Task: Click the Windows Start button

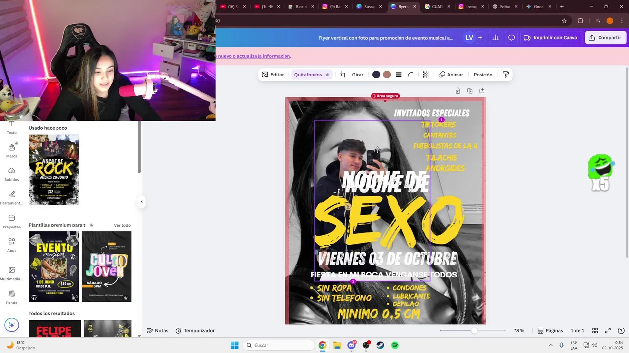Action: [235, 345]
